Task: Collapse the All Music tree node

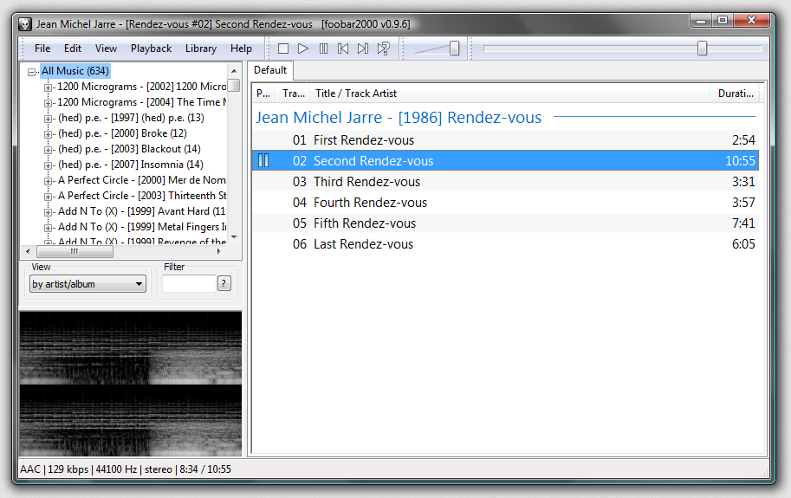Action: (x=32, y=72)
